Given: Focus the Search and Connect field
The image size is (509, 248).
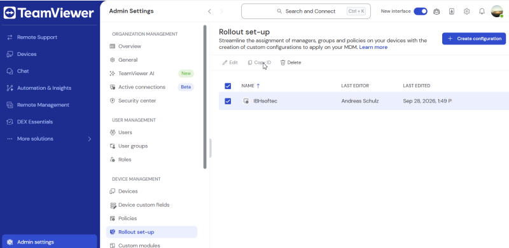Looking at the screenshot, I should point(306,11).
